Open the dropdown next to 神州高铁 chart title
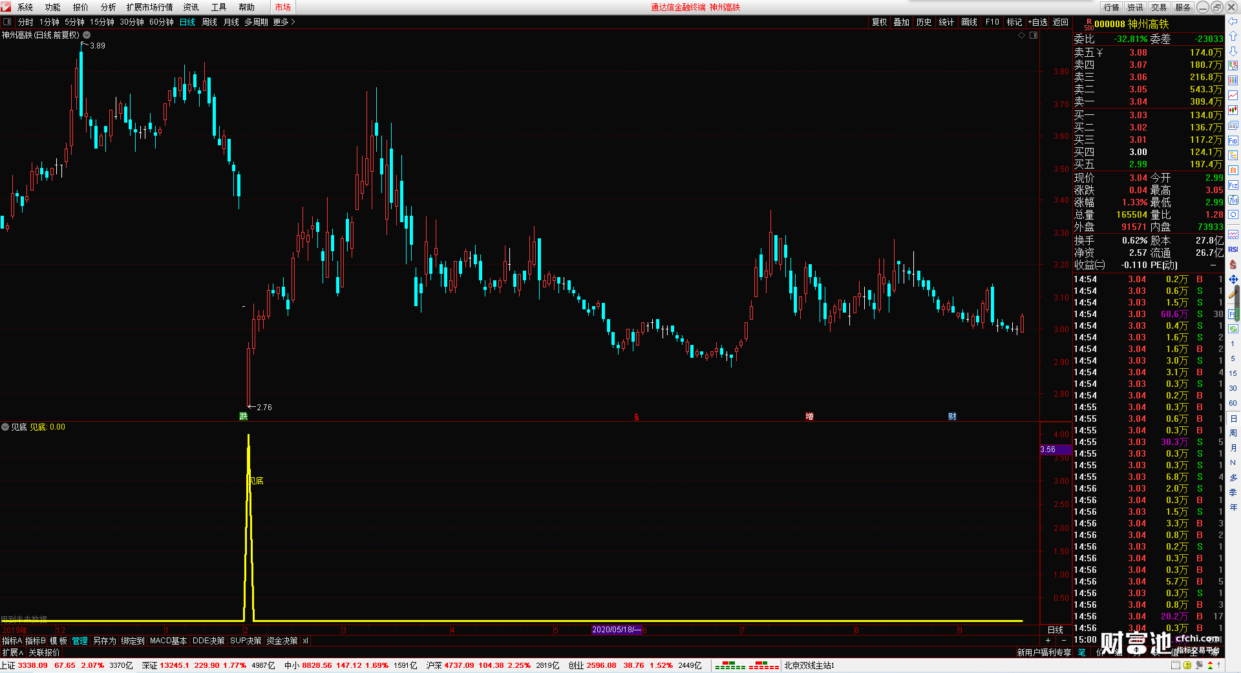Image resolution: width=1241 pixels, height=673 pixels. (87, 36)
